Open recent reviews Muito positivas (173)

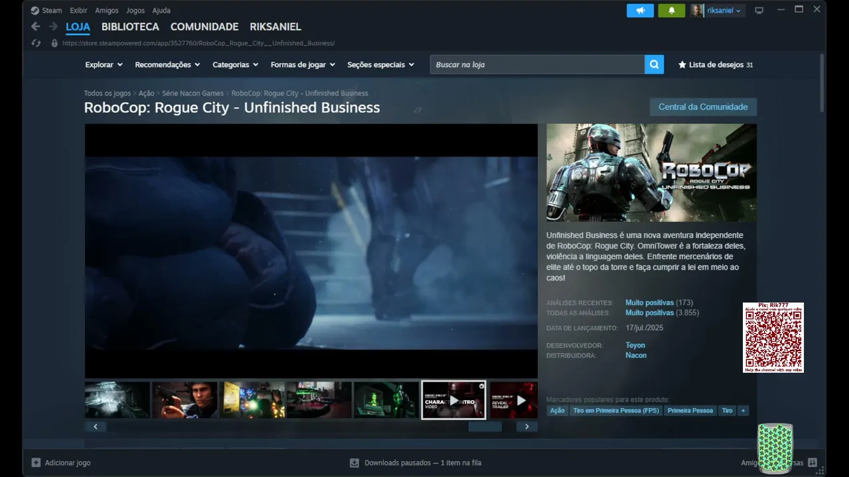click(659, 303)
